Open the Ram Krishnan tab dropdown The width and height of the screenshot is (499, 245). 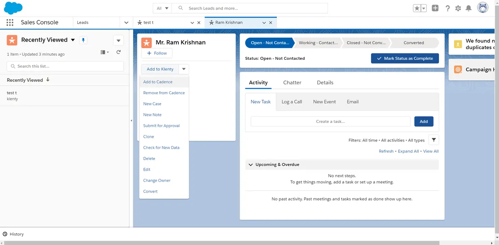264,23
